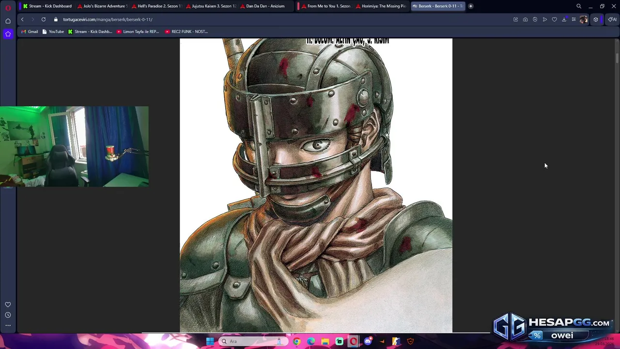
Task: Open the tab search magnifier icon
Action: [x=579, y=6]
